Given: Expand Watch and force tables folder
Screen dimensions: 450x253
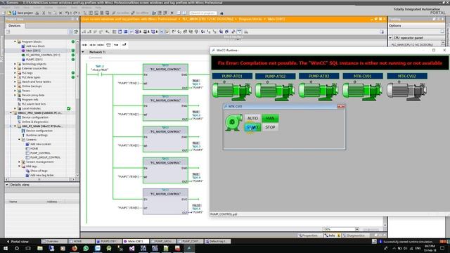Looking at the screenshot, I should 15,82.
